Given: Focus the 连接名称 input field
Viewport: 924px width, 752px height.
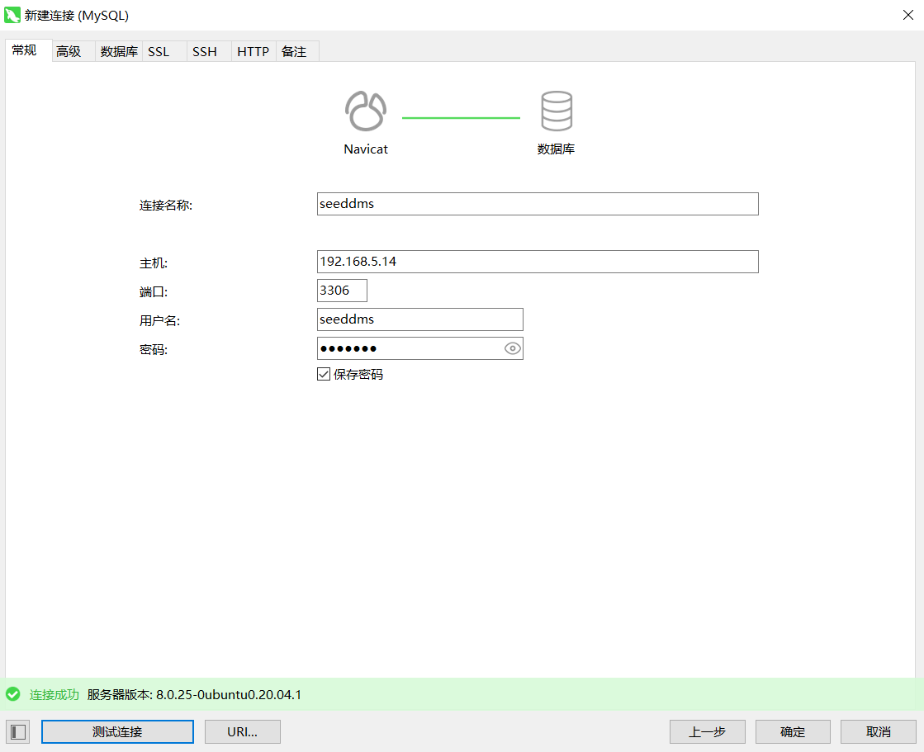Looking at the screenshot, I should pos(538,204).
